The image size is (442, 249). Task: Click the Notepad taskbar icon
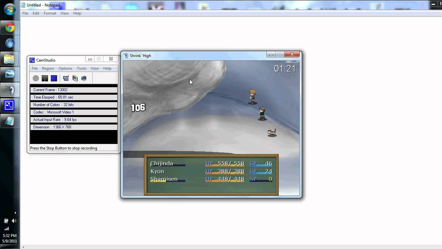(10, 120)
